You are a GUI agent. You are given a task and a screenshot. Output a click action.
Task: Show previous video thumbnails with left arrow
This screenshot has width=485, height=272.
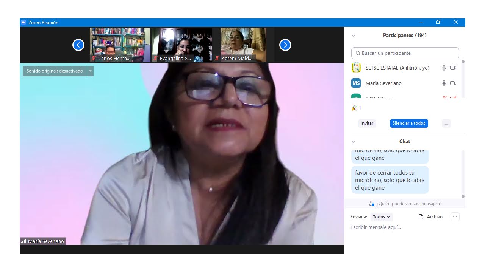point(78,45)
